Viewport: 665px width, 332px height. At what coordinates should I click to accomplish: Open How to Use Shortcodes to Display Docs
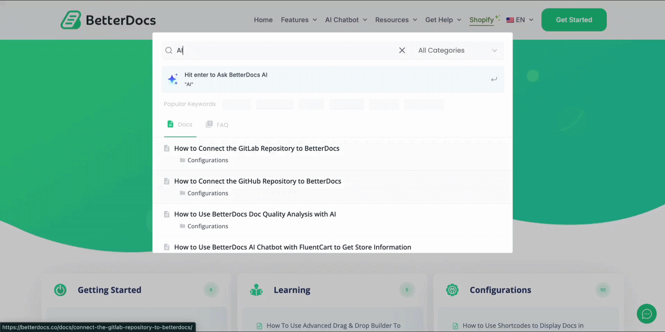coord(523,326)
